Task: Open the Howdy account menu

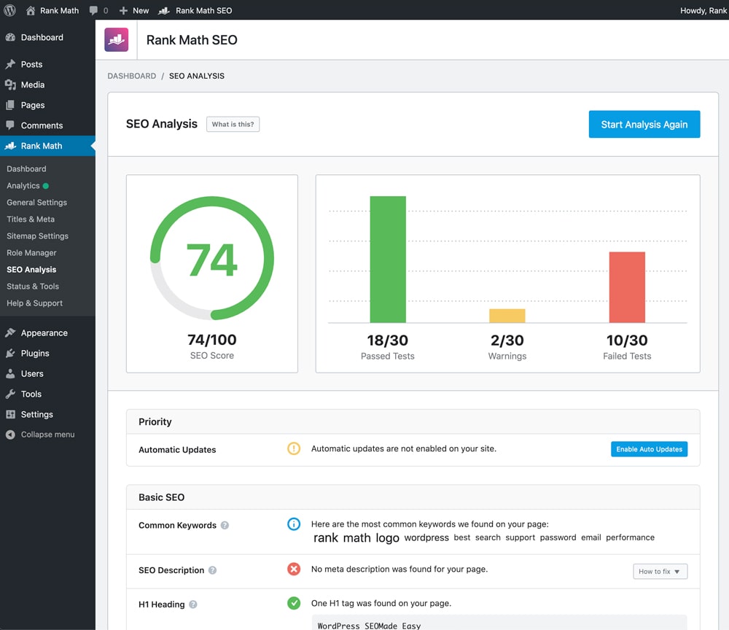Action: tap(703, 10)
